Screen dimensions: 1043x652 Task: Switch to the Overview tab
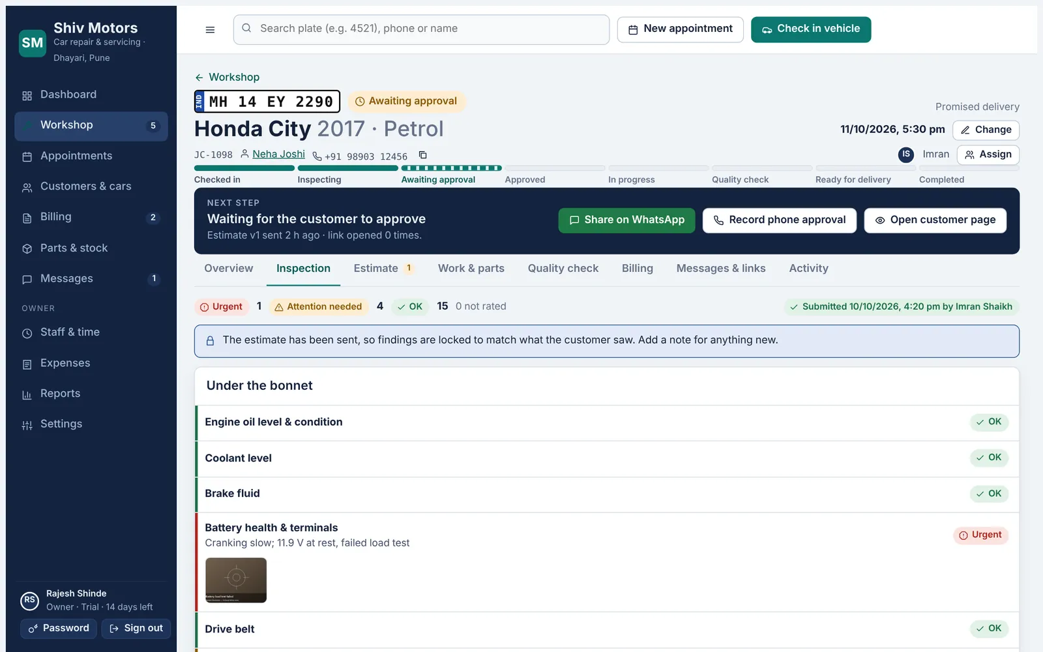(x=229, y=269)
